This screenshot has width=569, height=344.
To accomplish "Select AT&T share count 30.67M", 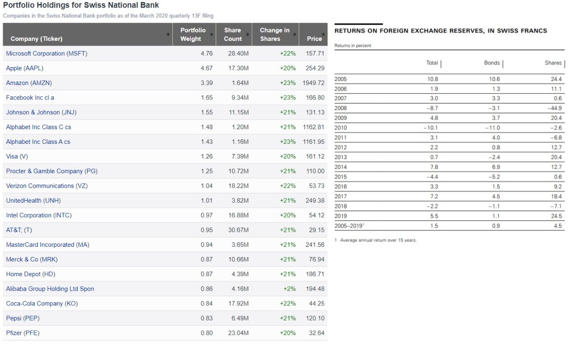I will click(238, 230).
